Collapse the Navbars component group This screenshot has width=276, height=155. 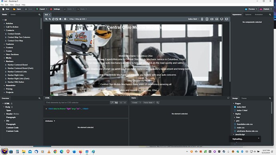click(x=4, y=62)
